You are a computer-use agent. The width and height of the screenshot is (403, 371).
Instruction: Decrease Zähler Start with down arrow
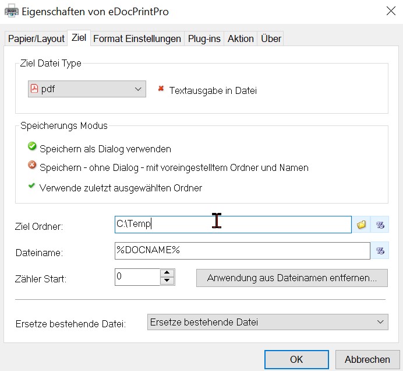pos(167,281)
